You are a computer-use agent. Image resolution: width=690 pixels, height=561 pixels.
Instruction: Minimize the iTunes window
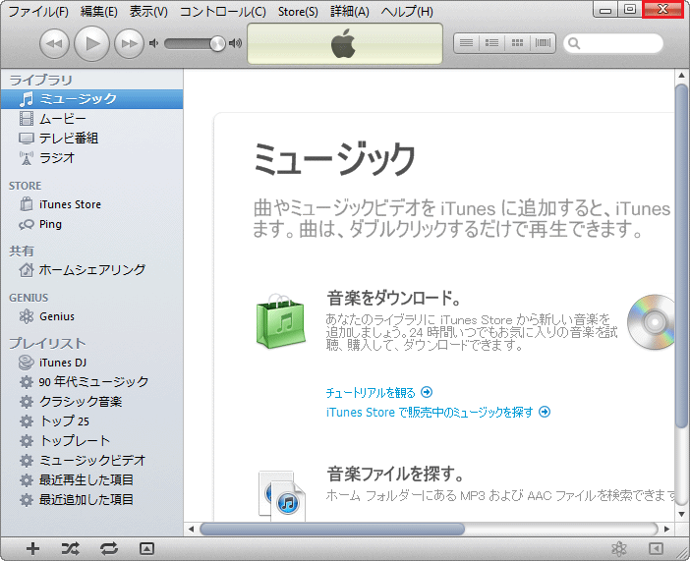click(x=605, y=10)
